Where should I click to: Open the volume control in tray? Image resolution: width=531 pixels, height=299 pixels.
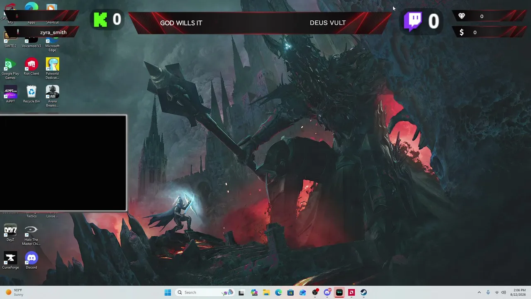(504, 292)
